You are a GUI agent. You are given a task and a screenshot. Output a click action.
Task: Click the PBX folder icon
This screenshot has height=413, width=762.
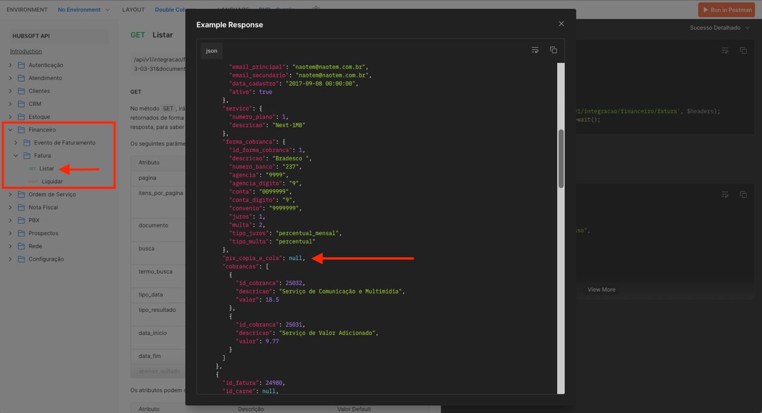coord(21,220)
